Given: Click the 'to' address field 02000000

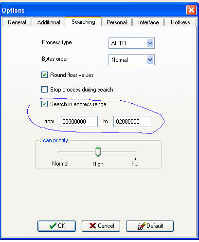Looking at the screenshot, I should point(132,121).
